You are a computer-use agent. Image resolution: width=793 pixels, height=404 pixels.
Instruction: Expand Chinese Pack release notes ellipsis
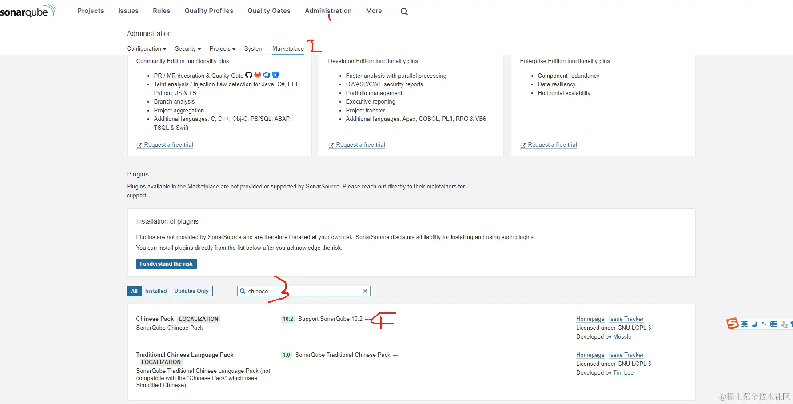367,320
